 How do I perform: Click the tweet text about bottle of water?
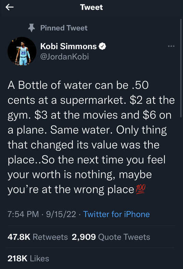click(91, 137)
